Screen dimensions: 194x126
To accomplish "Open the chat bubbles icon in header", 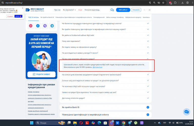I will click(x=112, y=10).
